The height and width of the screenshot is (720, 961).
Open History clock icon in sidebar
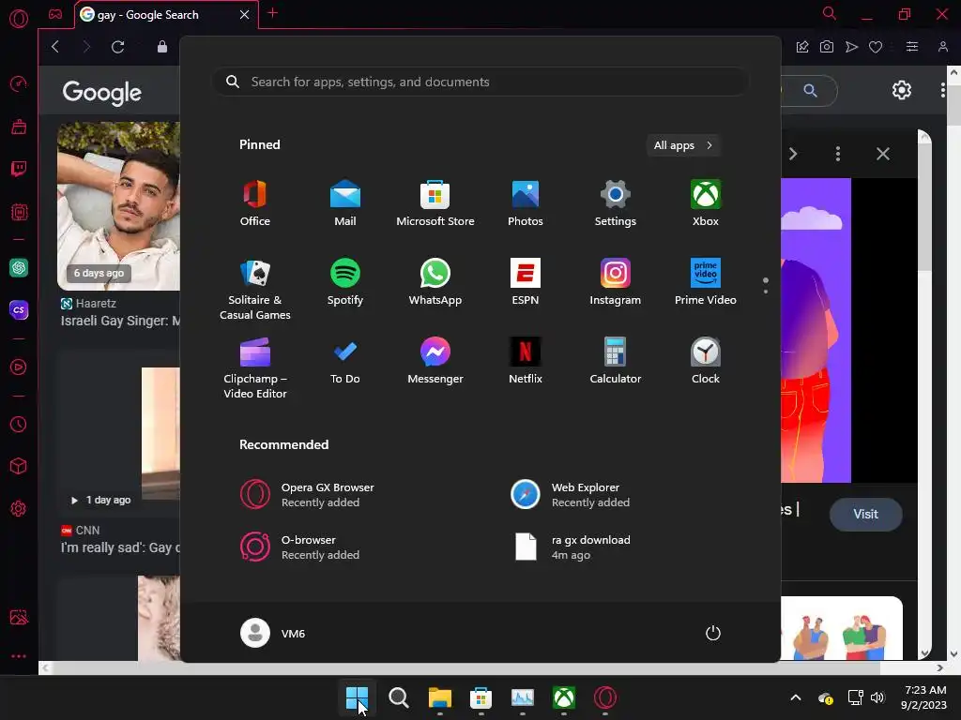point(19,425)
